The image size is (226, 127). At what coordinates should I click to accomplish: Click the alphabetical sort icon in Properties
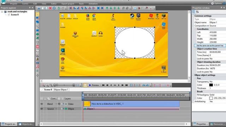[x=197, y=12]
